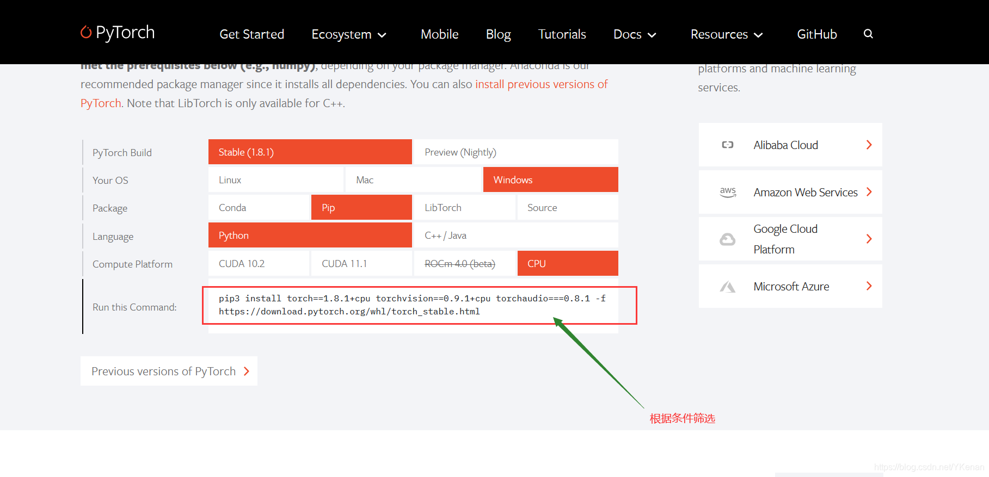This screenshot has height=477, width=989.
Task: Click the Alibaba Cloud logo icon
Action: click(728, 145)
